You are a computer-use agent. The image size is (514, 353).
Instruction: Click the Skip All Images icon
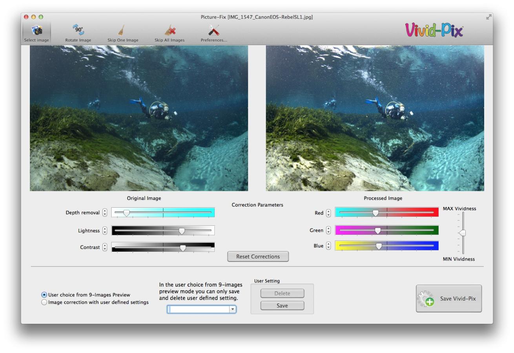point(169,31)
